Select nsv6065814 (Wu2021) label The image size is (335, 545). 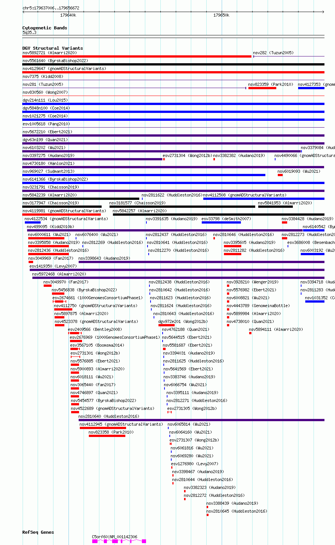[x=189, y=425]
